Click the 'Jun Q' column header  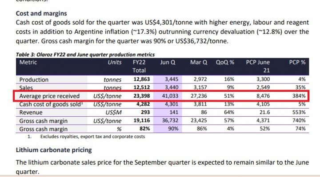point(168,62)
